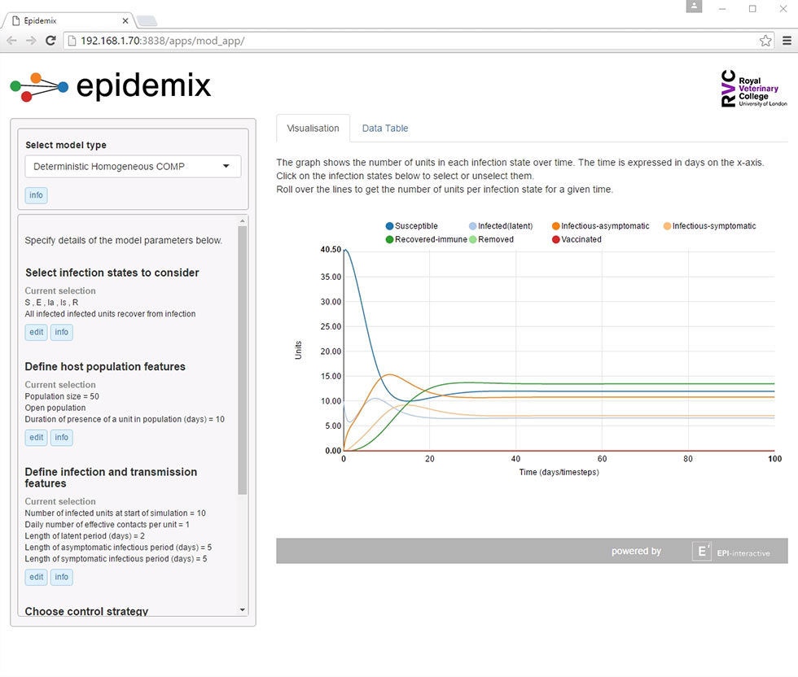
Task: Click the Royal Veterinary College logo
Action: click(754, 89)
